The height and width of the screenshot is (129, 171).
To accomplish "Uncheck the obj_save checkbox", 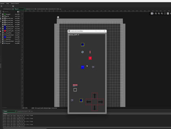I will point(3,43).
